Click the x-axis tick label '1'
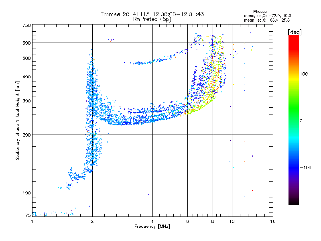321x241 pixels. (32, 221)
